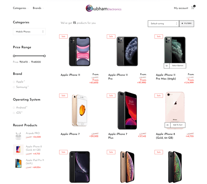Click Sale badge on Apple iPhone 7 Plus
This screenshot has height=184, width=207.
click(x=111, y=96)
